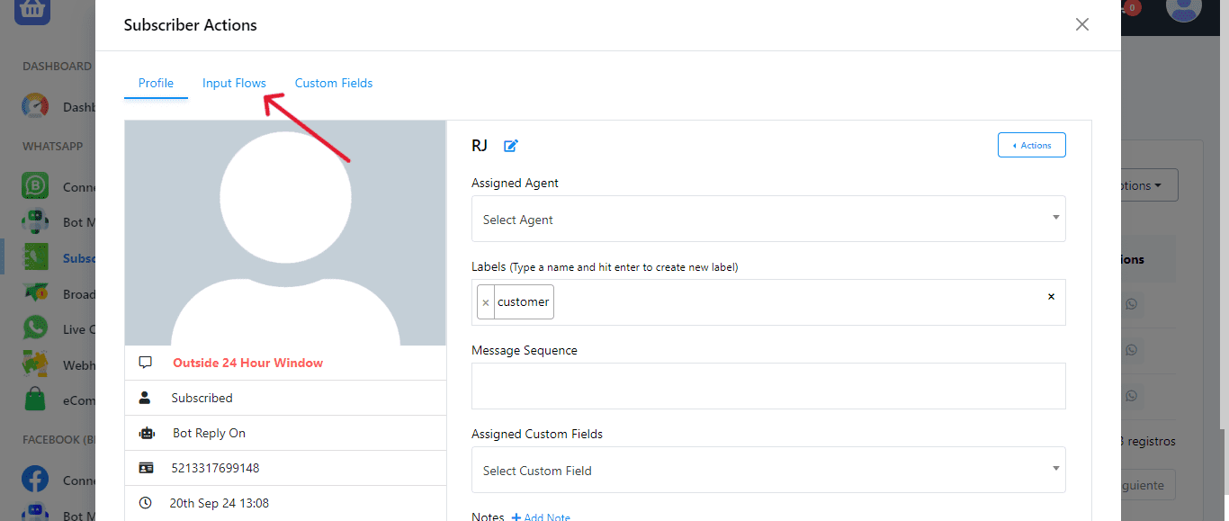The width and height of the screenshot is (1229, 521).
Task: Expand the Select Custom Field dropdown
Action: click(767, 471)
